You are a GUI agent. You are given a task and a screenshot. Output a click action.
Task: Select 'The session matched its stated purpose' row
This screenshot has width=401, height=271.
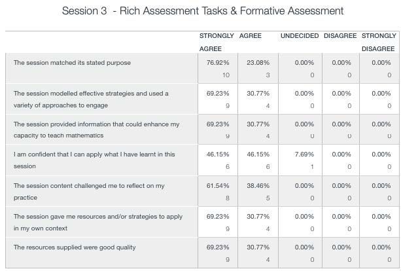(202, 68)
